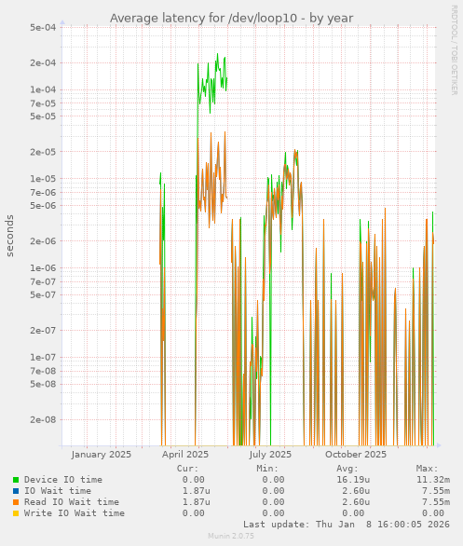463x546 pixels.
Task: Click the '1e-06' y-axis label
Action: [x=43, y=268]
